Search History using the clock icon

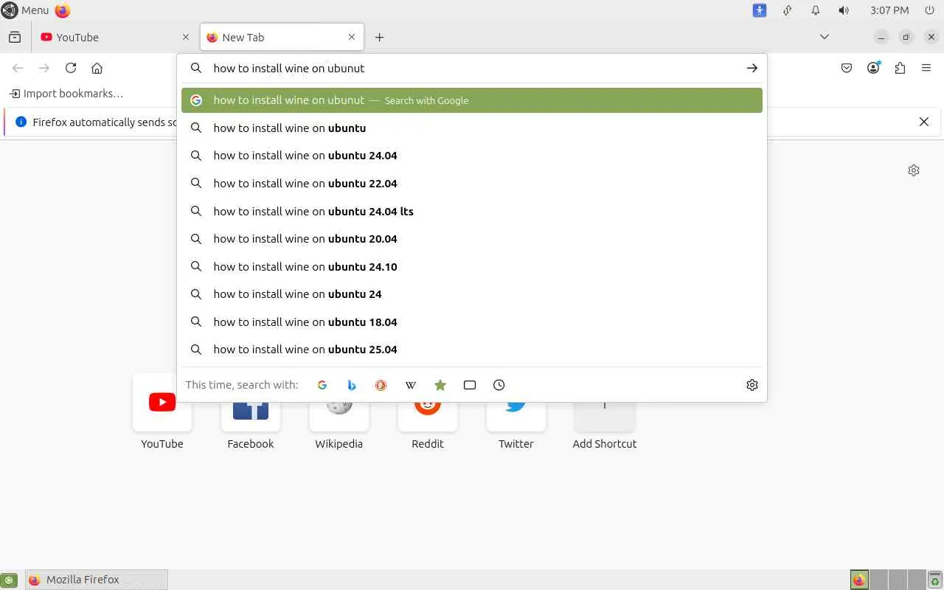tap(499, 385)
